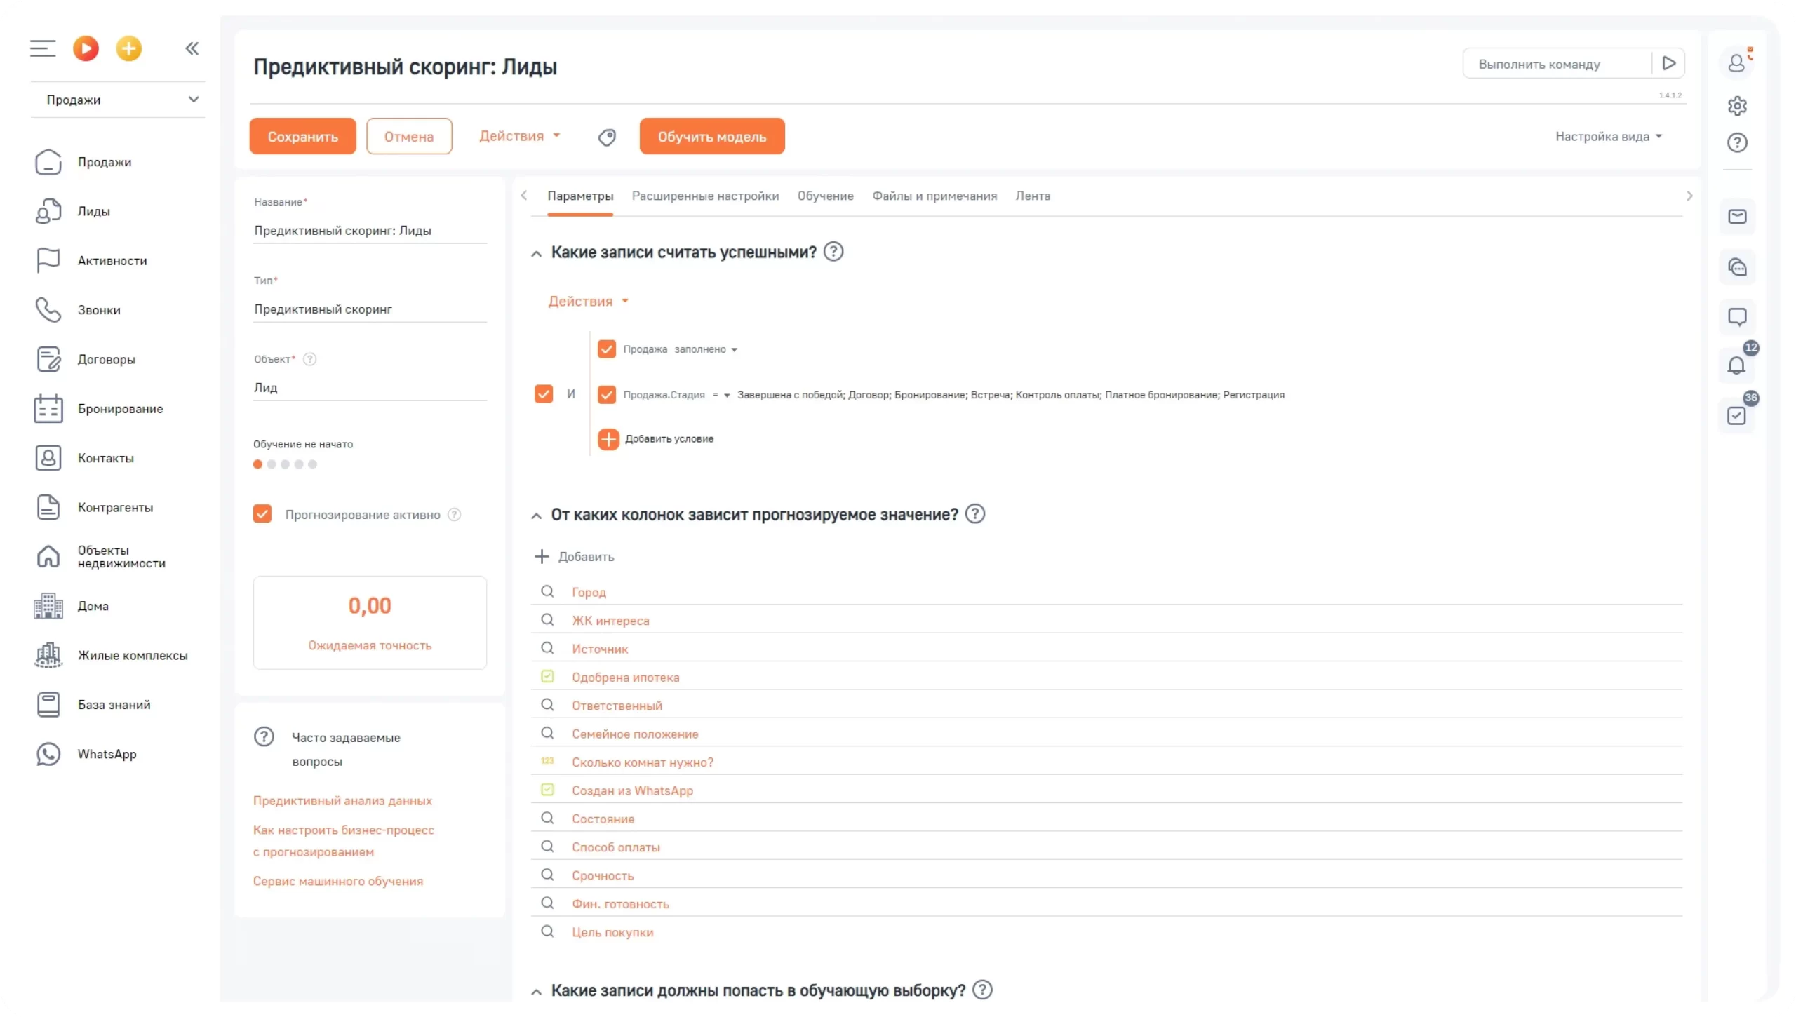Expand the Настройка вида dropdown
This screenshot has width=1796, height=1017.
[1608, 137]
